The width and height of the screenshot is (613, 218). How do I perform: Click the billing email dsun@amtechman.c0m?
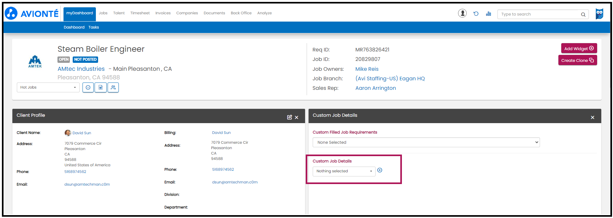coord(235,182)
